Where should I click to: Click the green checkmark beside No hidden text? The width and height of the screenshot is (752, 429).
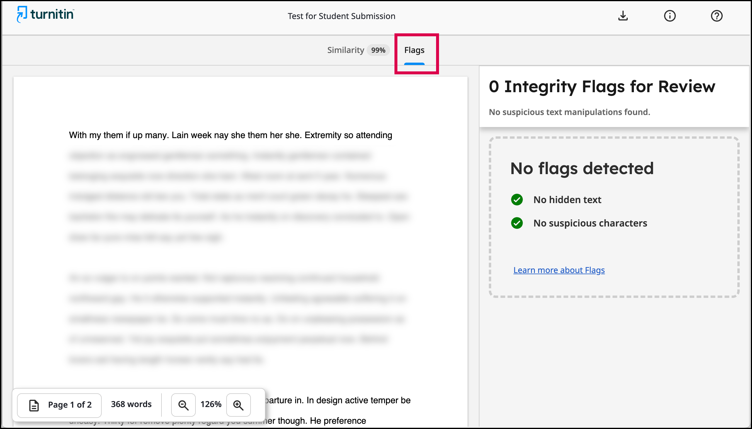517,200
